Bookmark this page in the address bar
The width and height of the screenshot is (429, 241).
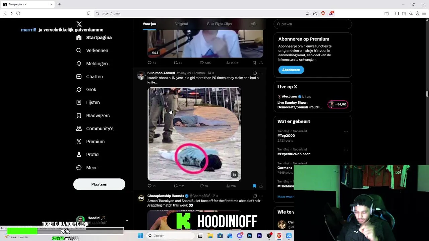click(x=88, y=13)
